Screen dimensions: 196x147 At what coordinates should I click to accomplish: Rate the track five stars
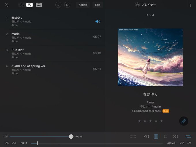[x=161, y=121]
